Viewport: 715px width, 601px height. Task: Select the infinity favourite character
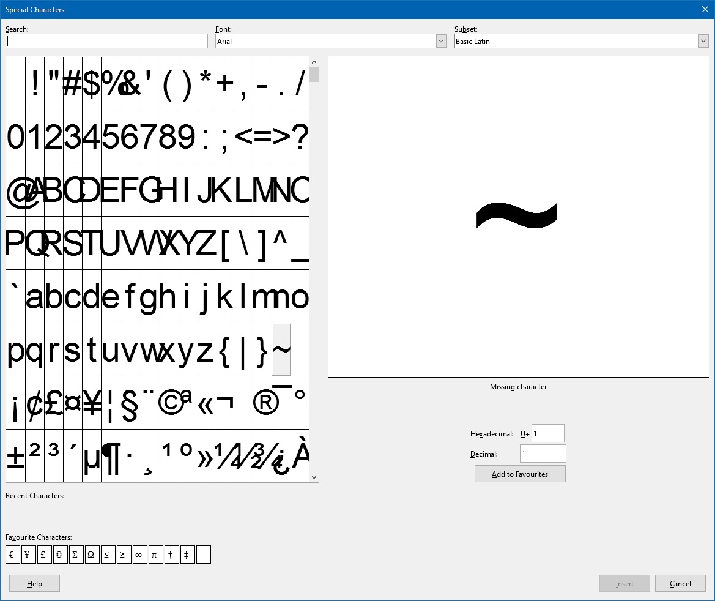[x=139, y=554]
